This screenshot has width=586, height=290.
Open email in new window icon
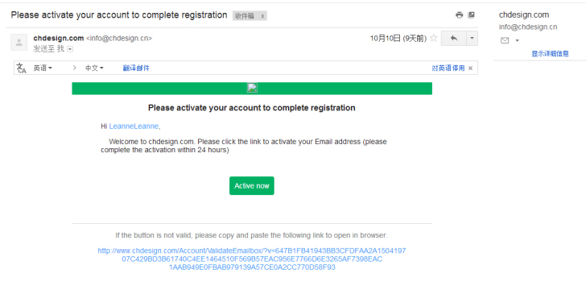pyautogui.click(x=472, y=15)
